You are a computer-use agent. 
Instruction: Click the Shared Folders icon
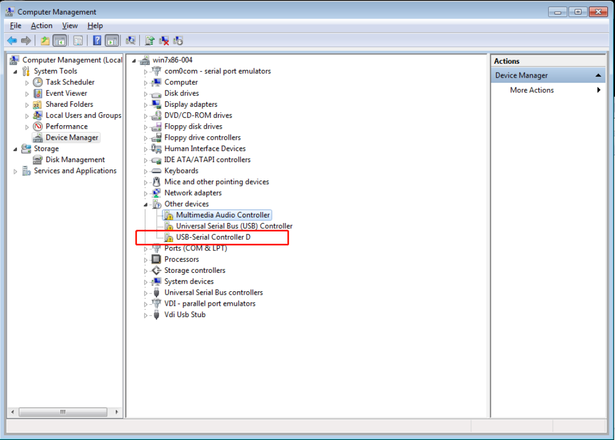(x=37, y=105)
